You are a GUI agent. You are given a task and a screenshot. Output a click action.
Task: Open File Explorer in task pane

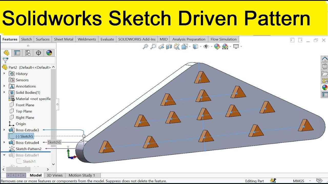(325, 74)
